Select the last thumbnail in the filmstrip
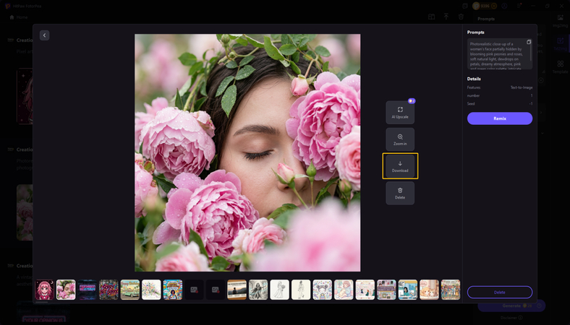Screen dimensions: 570x325 click(x=451, y=290)
